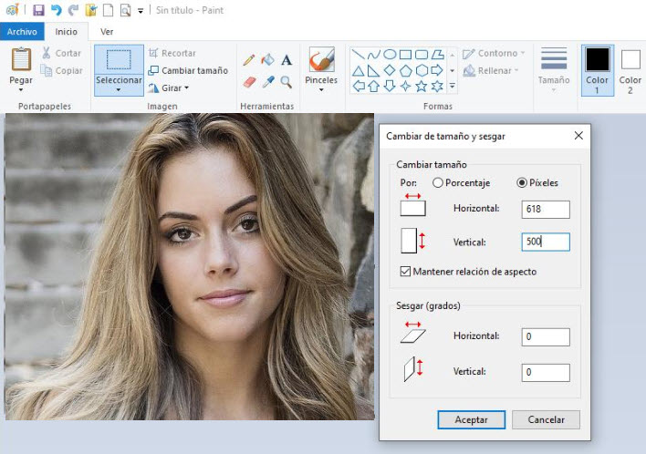Viewport: 646px width, 454px height.
Task: Click Recortar in Imagen group
Action: pyautogui.click(x=172, y=53)
